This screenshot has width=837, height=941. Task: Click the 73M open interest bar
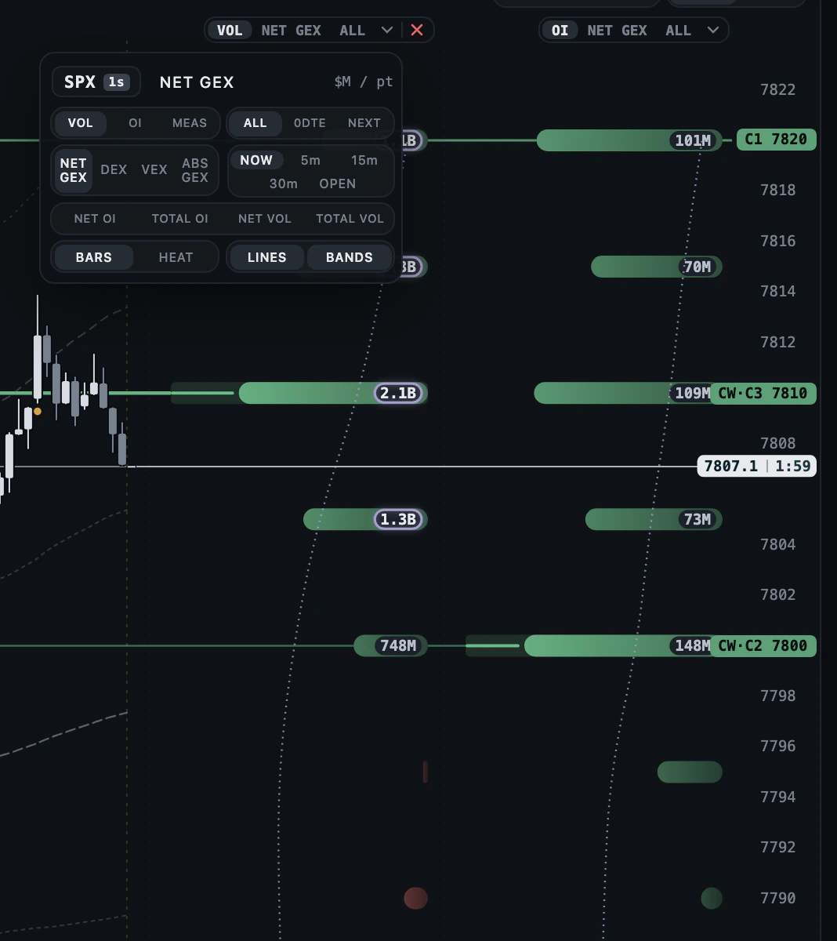click(654, 519)
